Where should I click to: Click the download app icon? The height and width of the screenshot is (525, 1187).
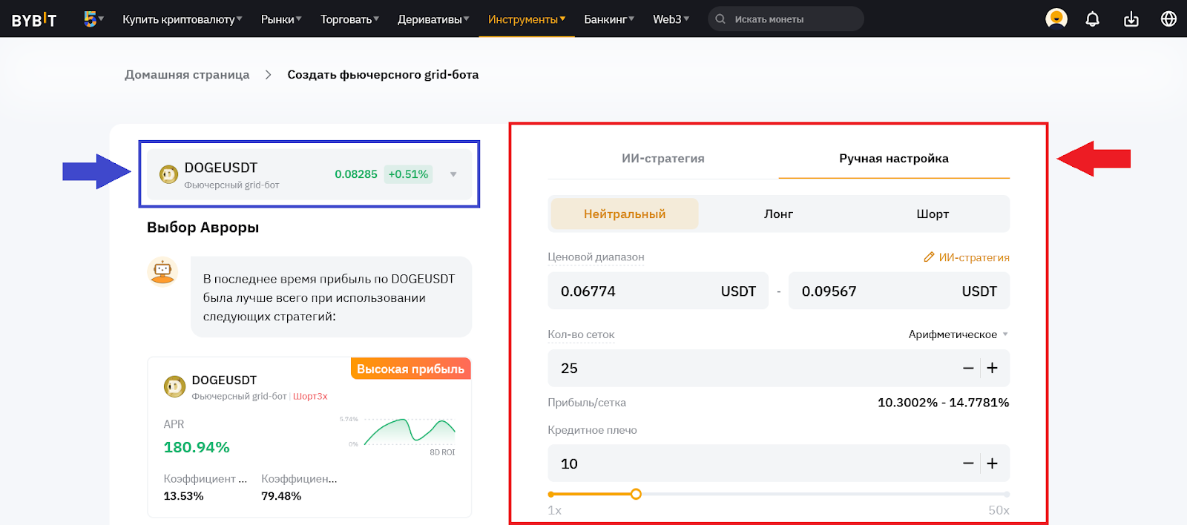click(x=1131, y=19)
